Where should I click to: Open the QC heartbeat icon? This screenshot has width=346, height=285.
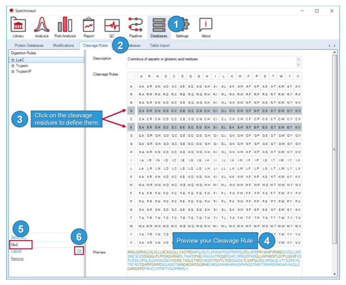point(112,27)
